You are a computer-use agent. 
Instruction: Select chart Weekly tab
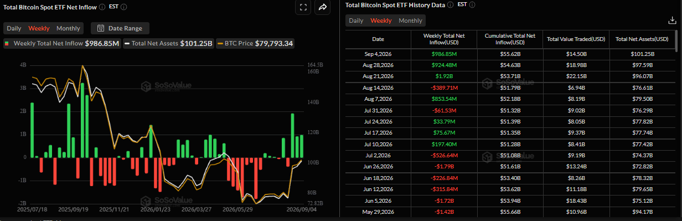tap(39, 28)
